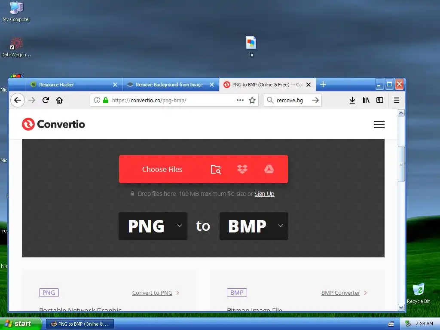Open a new browser tab

click(x=323, y=84)
